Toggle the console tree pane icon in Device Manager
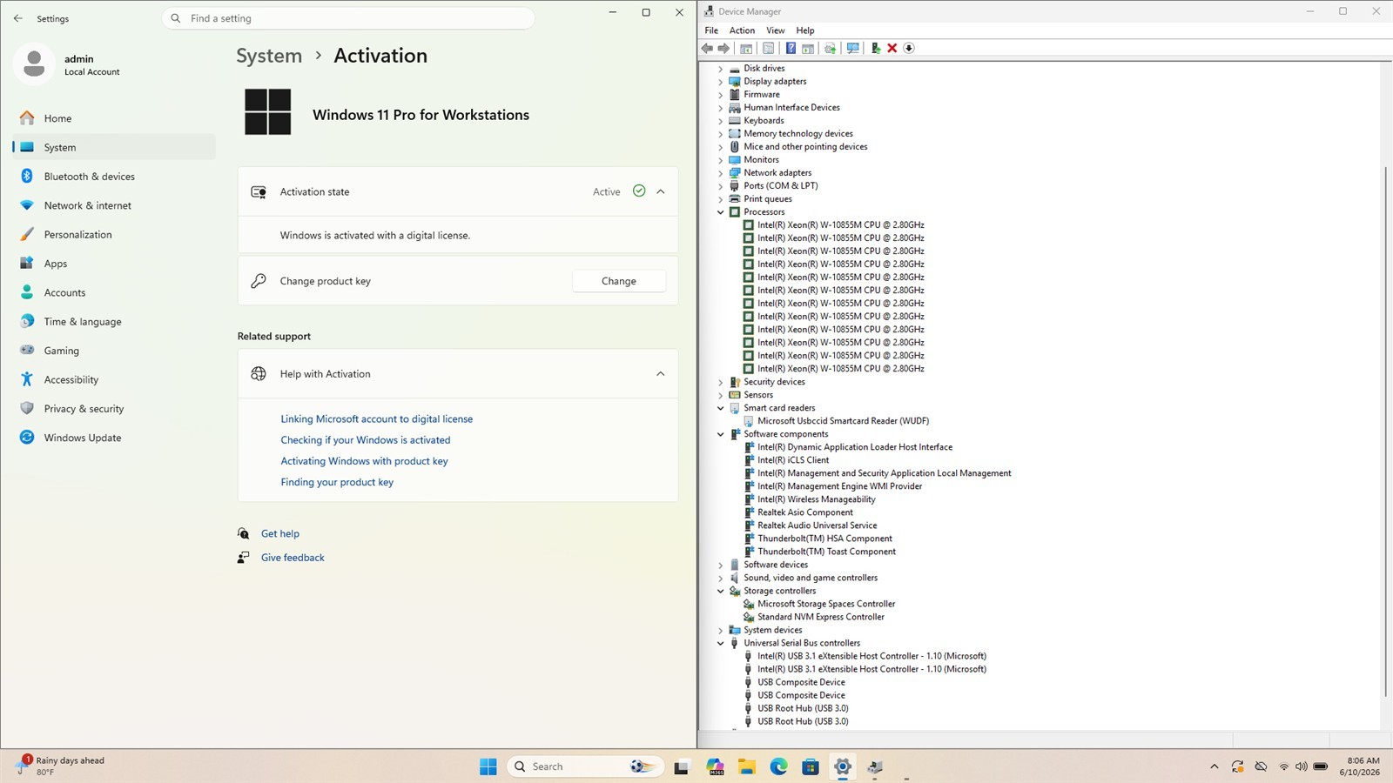 (746, 48)
